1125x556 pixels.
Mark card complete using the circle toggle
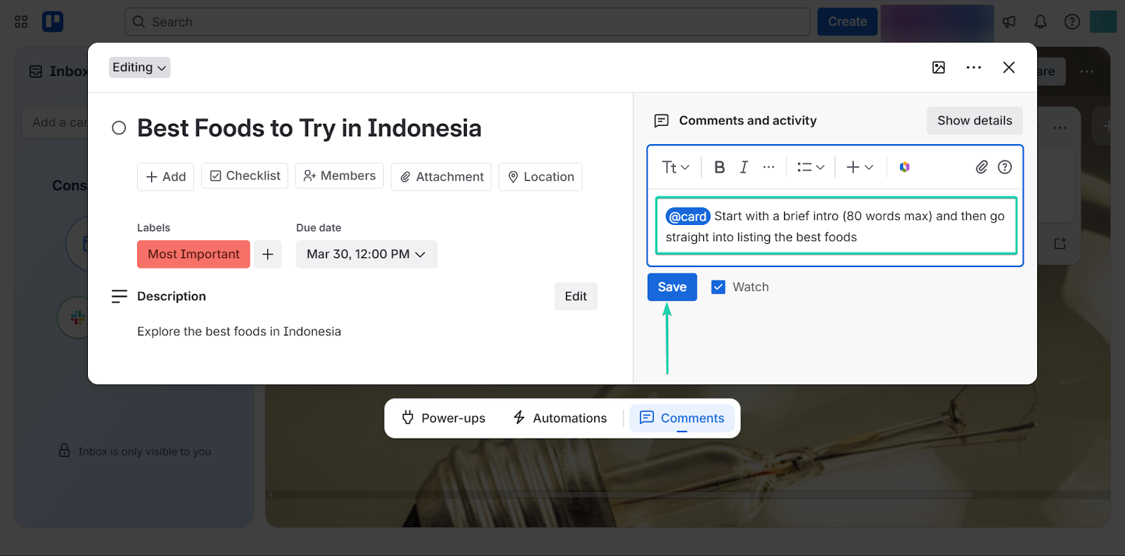click(x=119, y=128)
